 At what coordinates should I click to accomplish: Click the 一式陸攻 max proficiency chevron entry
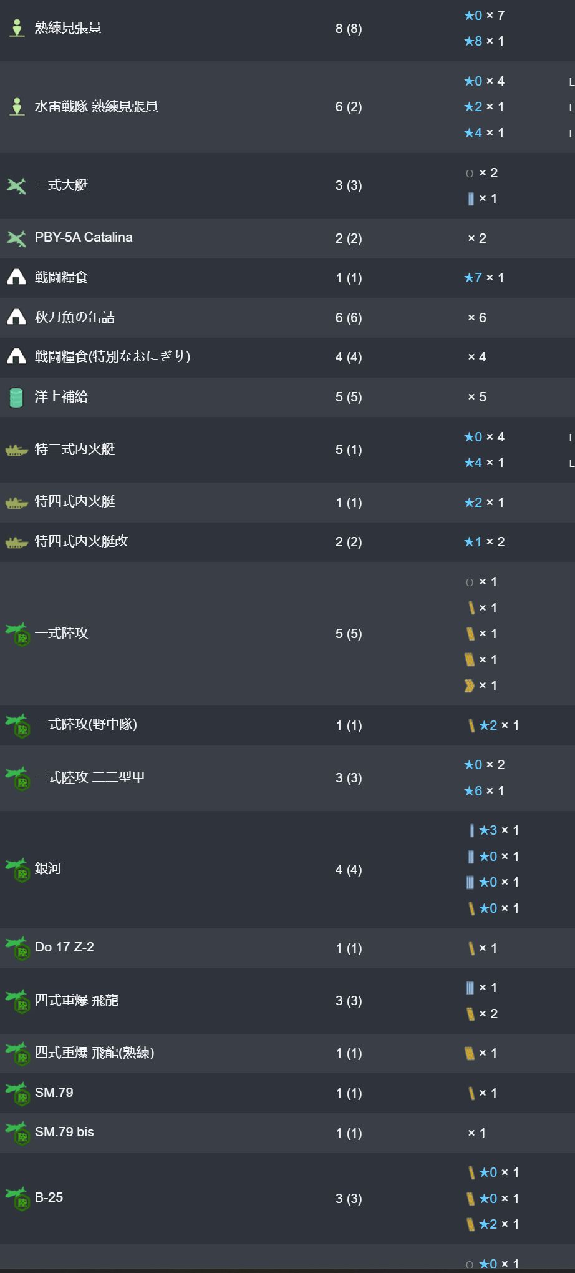(481, 686)
